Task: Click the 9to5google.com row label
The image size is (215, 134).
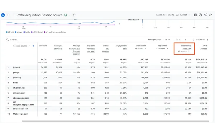Action: (20, 114)
